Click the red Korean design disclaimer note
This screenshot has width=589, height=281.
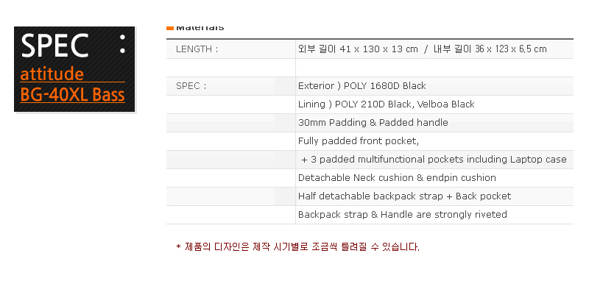tap(297, 247)
